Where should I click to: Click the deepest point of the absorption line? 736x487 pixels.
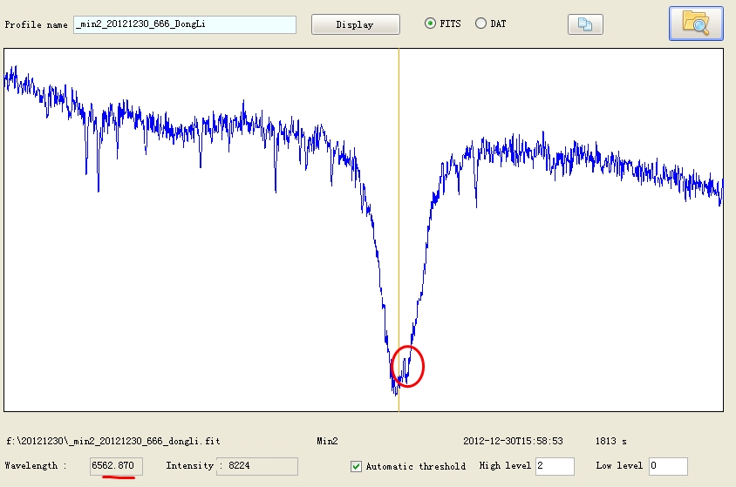pos(395,390)
